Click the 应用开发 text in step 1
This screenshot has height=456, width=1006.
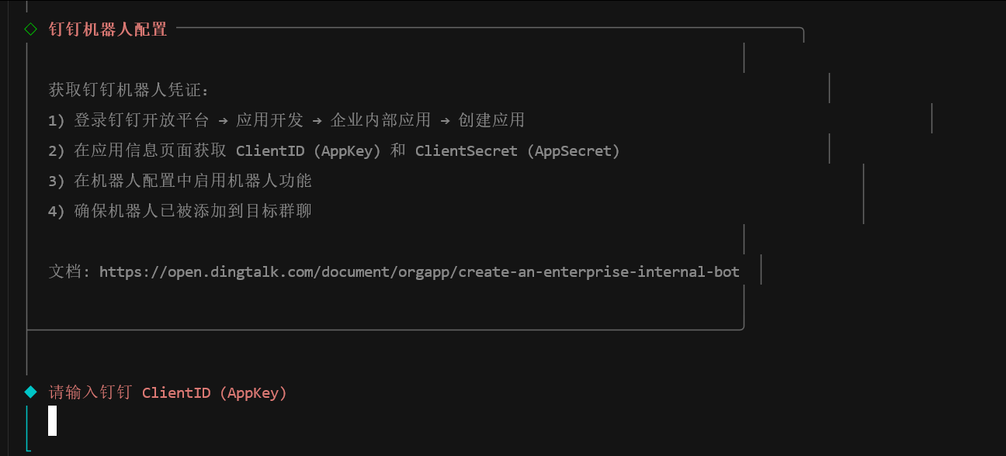269,120
